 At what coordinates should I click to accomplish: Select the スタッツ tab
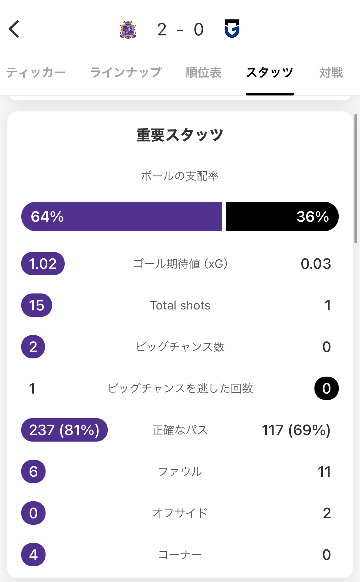click(x=270, y=73)
